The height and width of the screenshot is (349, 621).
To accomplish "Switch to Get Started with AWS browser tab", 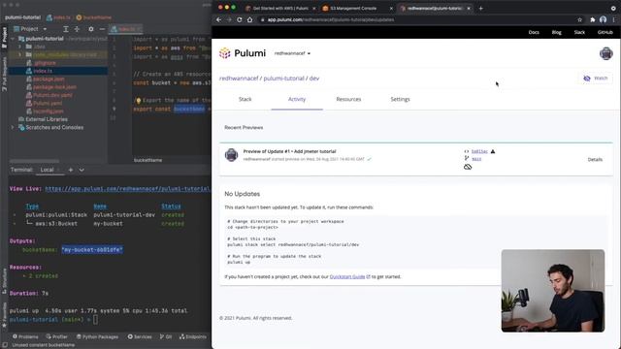I will click(279, 9).
